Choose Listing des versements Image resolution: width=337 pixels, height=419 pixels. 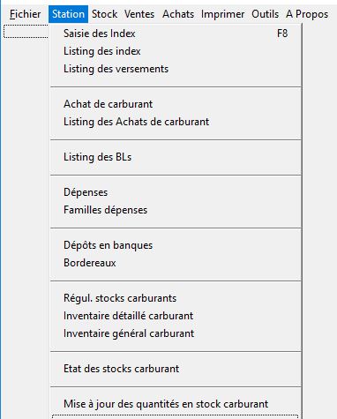[176, 69]
